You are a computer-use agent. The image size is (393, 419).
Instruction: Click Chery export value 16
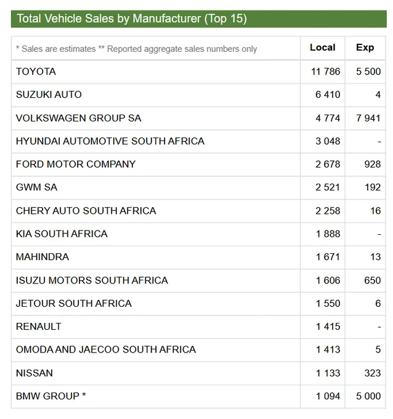click(x=375, y=211)
